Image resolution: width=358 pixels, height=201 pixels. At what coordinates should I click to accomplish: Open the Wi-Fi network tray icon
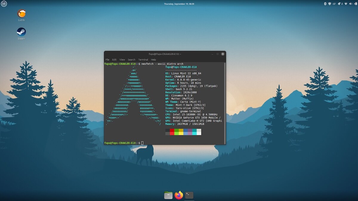click(346, 4)
